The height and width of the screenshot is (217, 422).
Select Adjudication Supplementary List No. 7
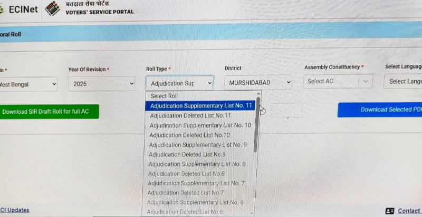tap(196, 183)
